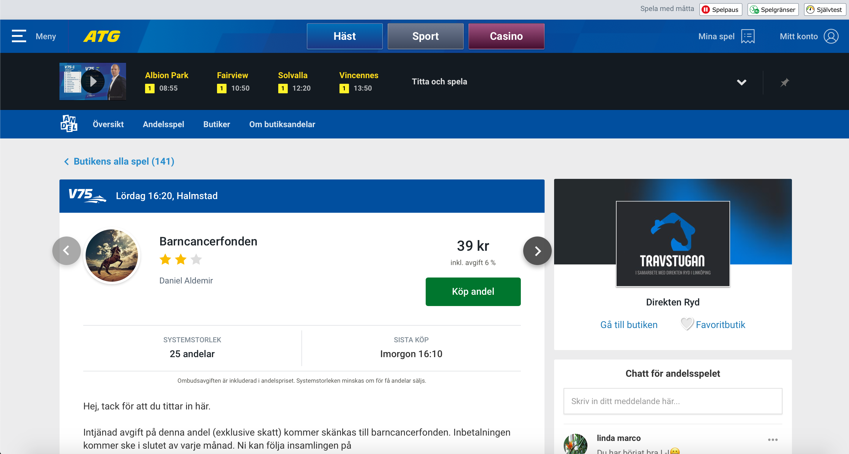This screenshot has height=454, width=849.
Task: Open Spelpaus control
Action: (x=721, y=10)
